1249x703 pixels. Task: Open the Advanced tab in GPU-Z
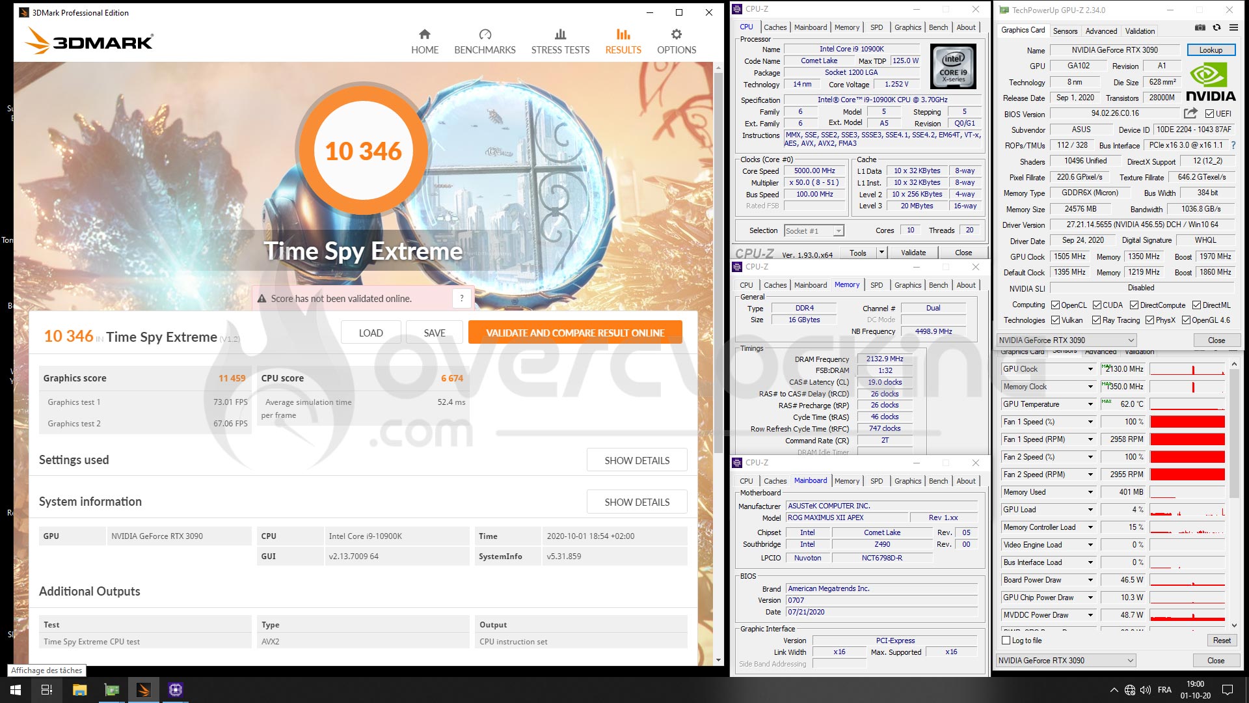click(x=1101, y=31)
